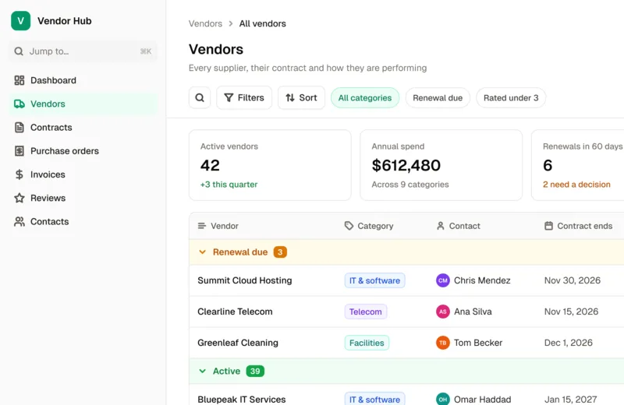Click the Sort arrows icon
Viewport: 624px width, 405px height.
coord(290,98)
